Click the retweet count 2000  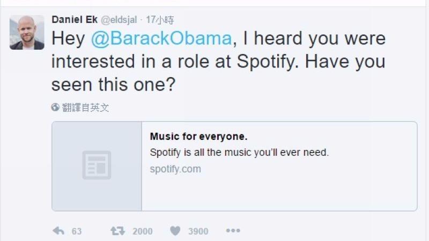pos(142,231)
